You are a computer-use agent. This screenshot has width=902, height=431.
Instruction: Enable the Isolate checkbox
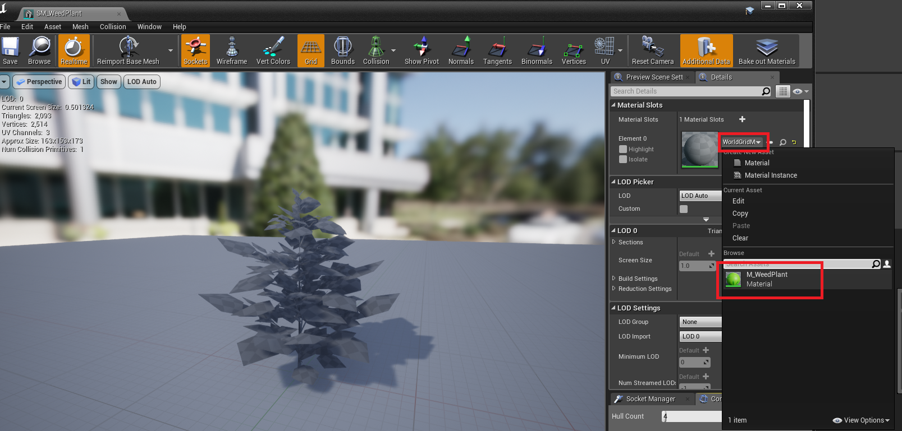pyautogui.click(x=623, y=159)
